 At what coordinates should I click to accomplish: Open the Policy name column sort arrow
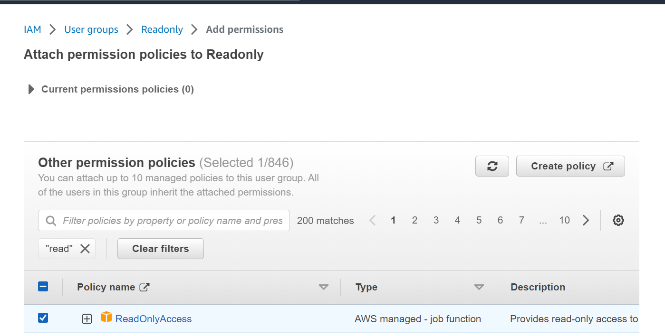(x=324, y=287)
